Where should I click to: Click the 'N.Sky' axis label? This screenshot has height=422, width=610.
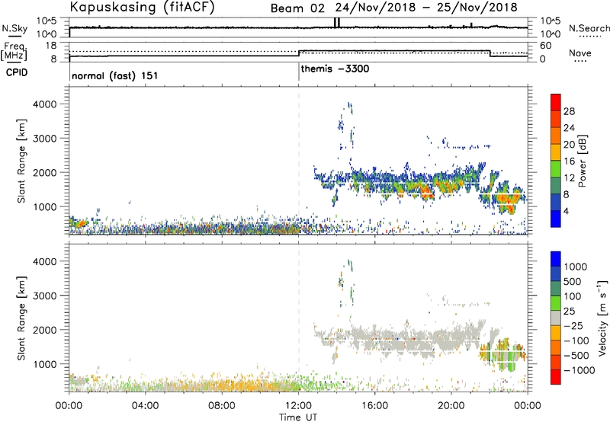tap(14, 28)
